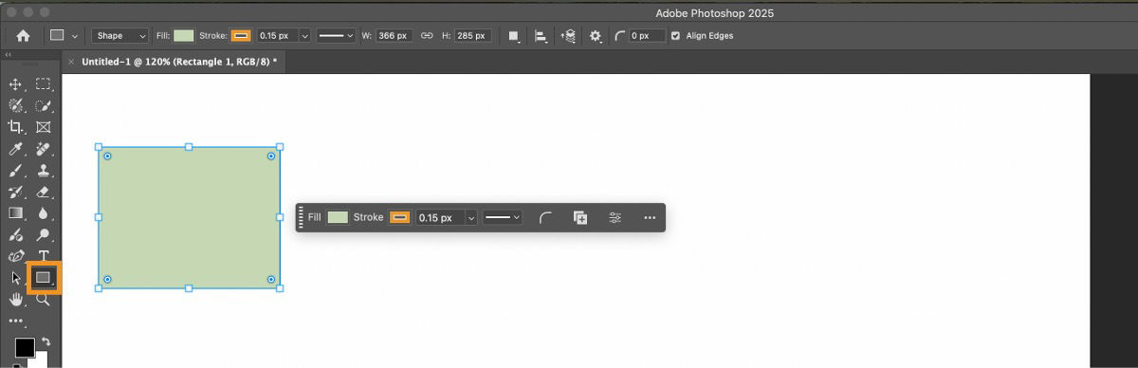Toggle the link between width and height
This screenshot has width=1138, height=368.
click(x=427, y=36)
